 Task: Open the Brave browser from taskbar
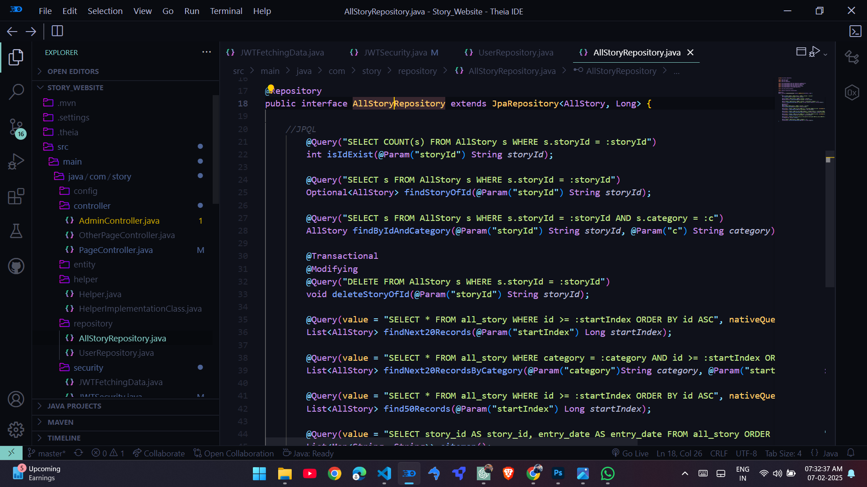click(508, 473)
